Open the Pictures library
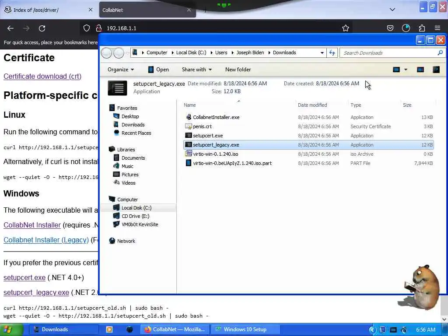This screenshot has width=448, height=336. click(129, 174)
